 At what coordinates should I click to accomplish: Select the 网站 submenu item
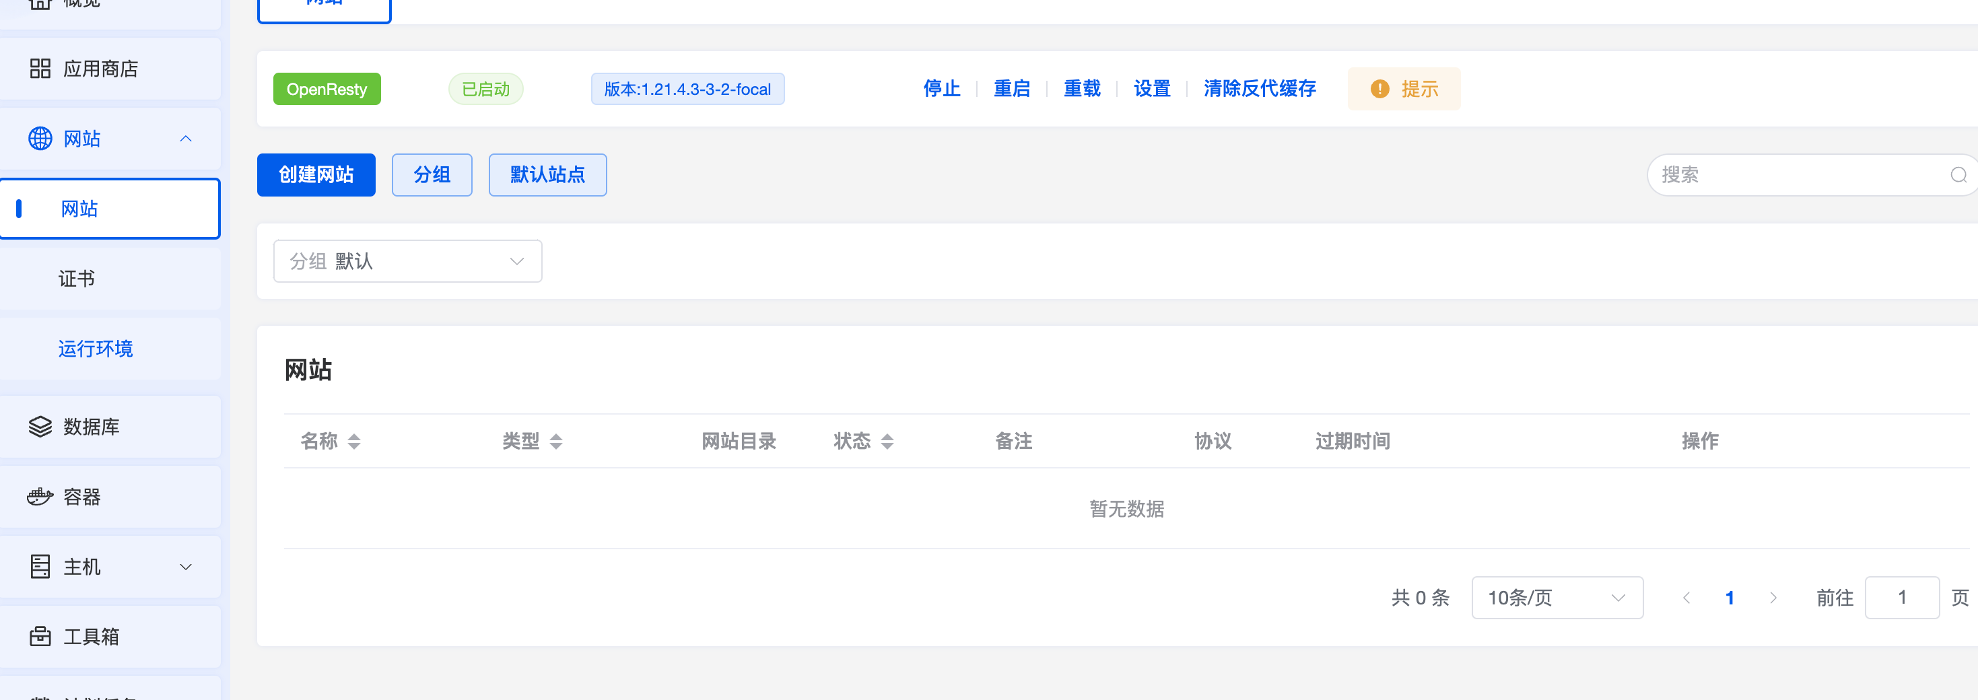click(110, 209)
